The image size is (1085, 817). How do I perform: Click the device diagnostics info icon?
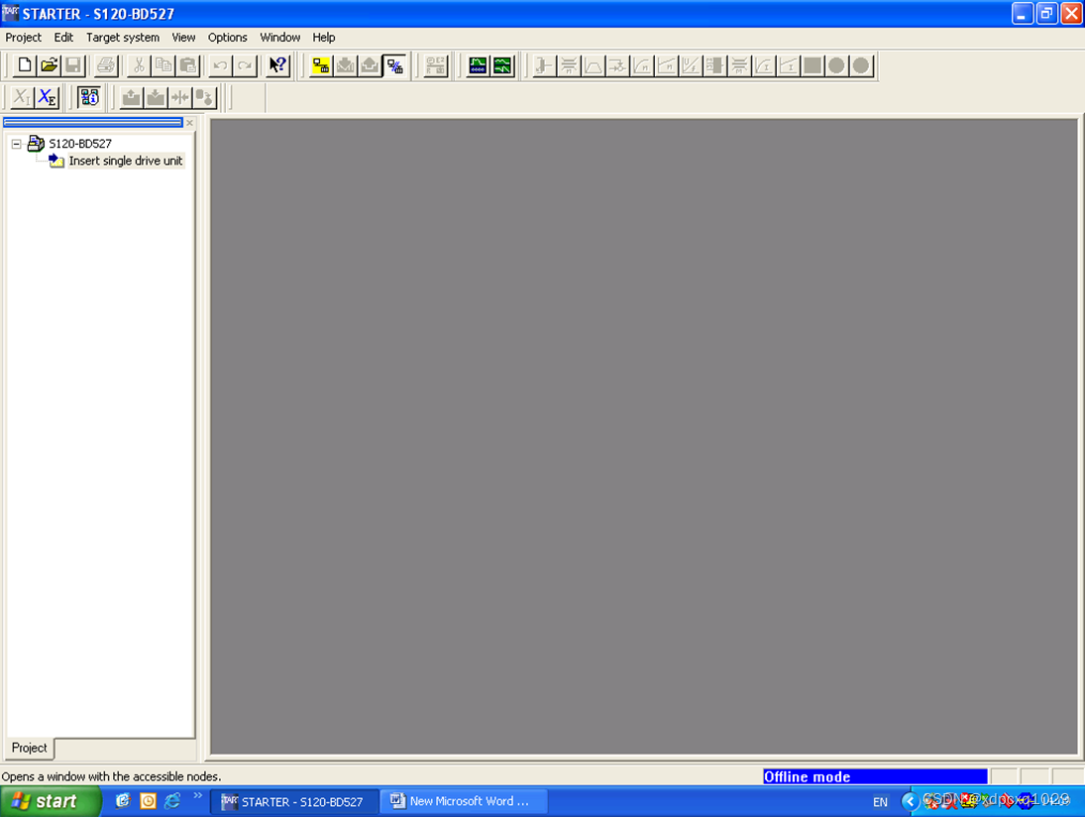click(89, 97)
